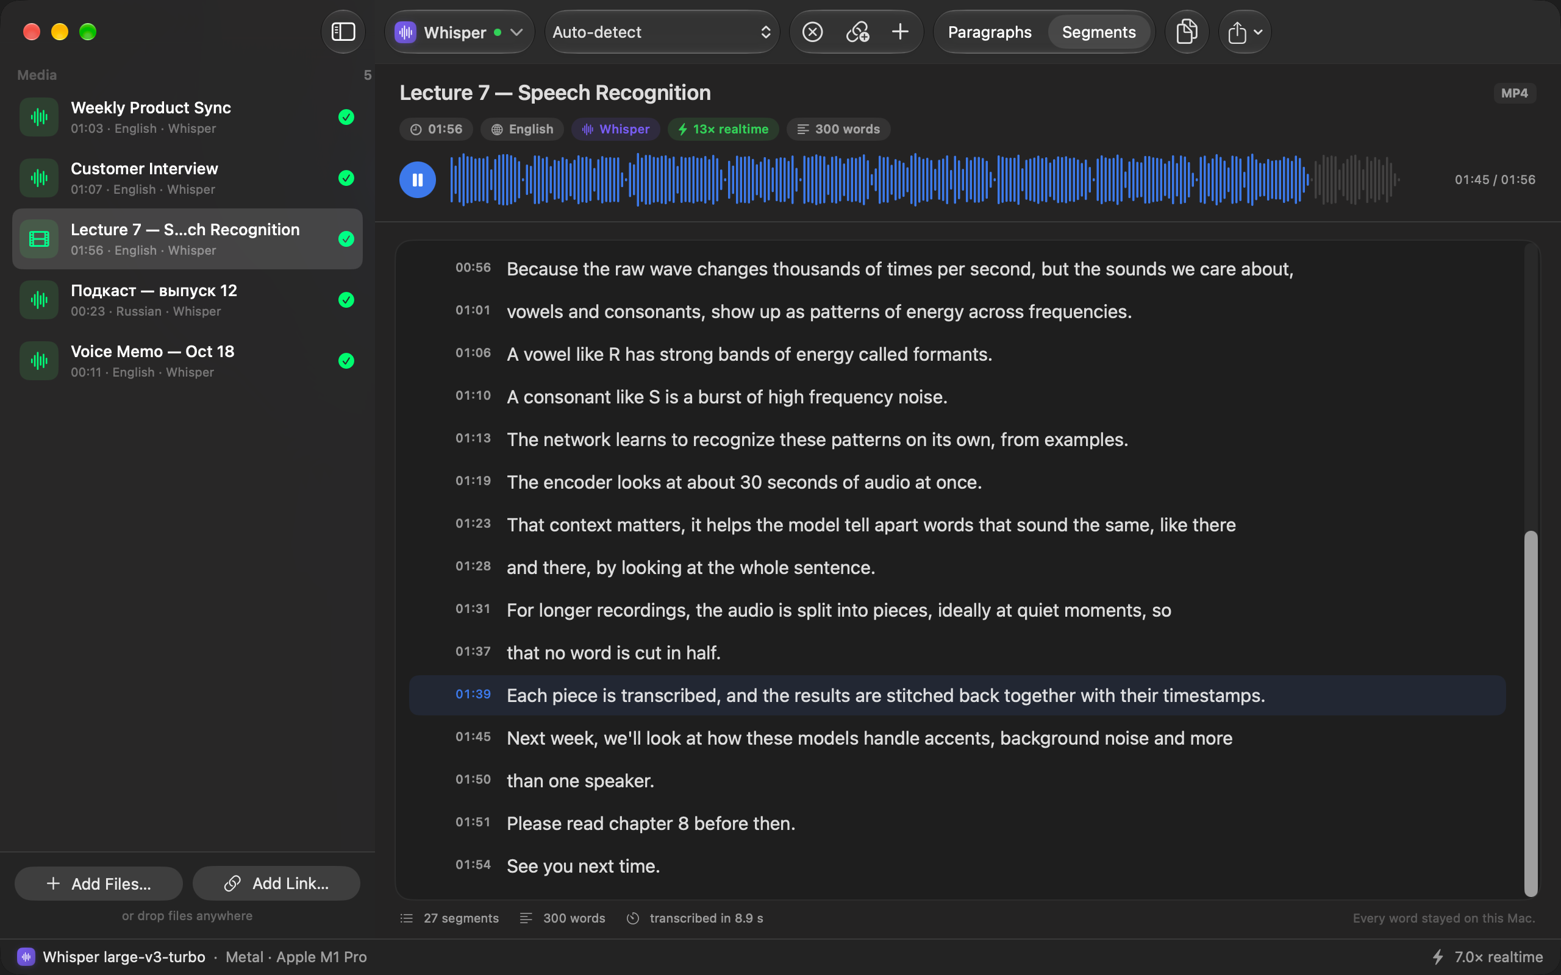Click the plus add media icon

[x=900, y=32]
